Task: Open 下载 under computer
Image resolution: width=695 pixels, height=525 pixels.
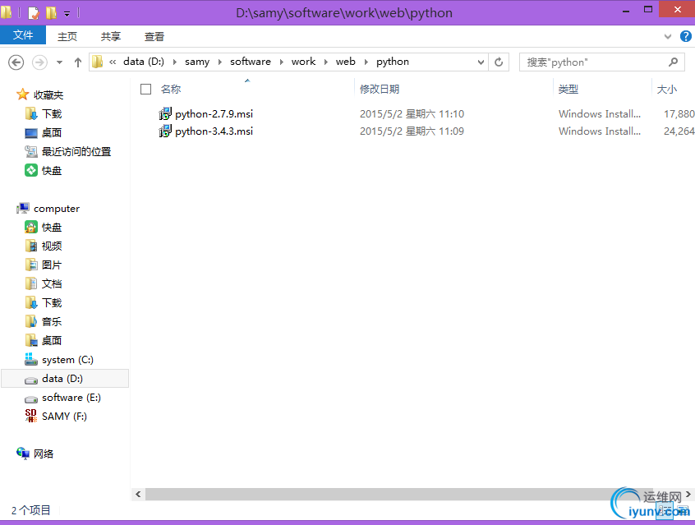Action: tap(52, 303)
